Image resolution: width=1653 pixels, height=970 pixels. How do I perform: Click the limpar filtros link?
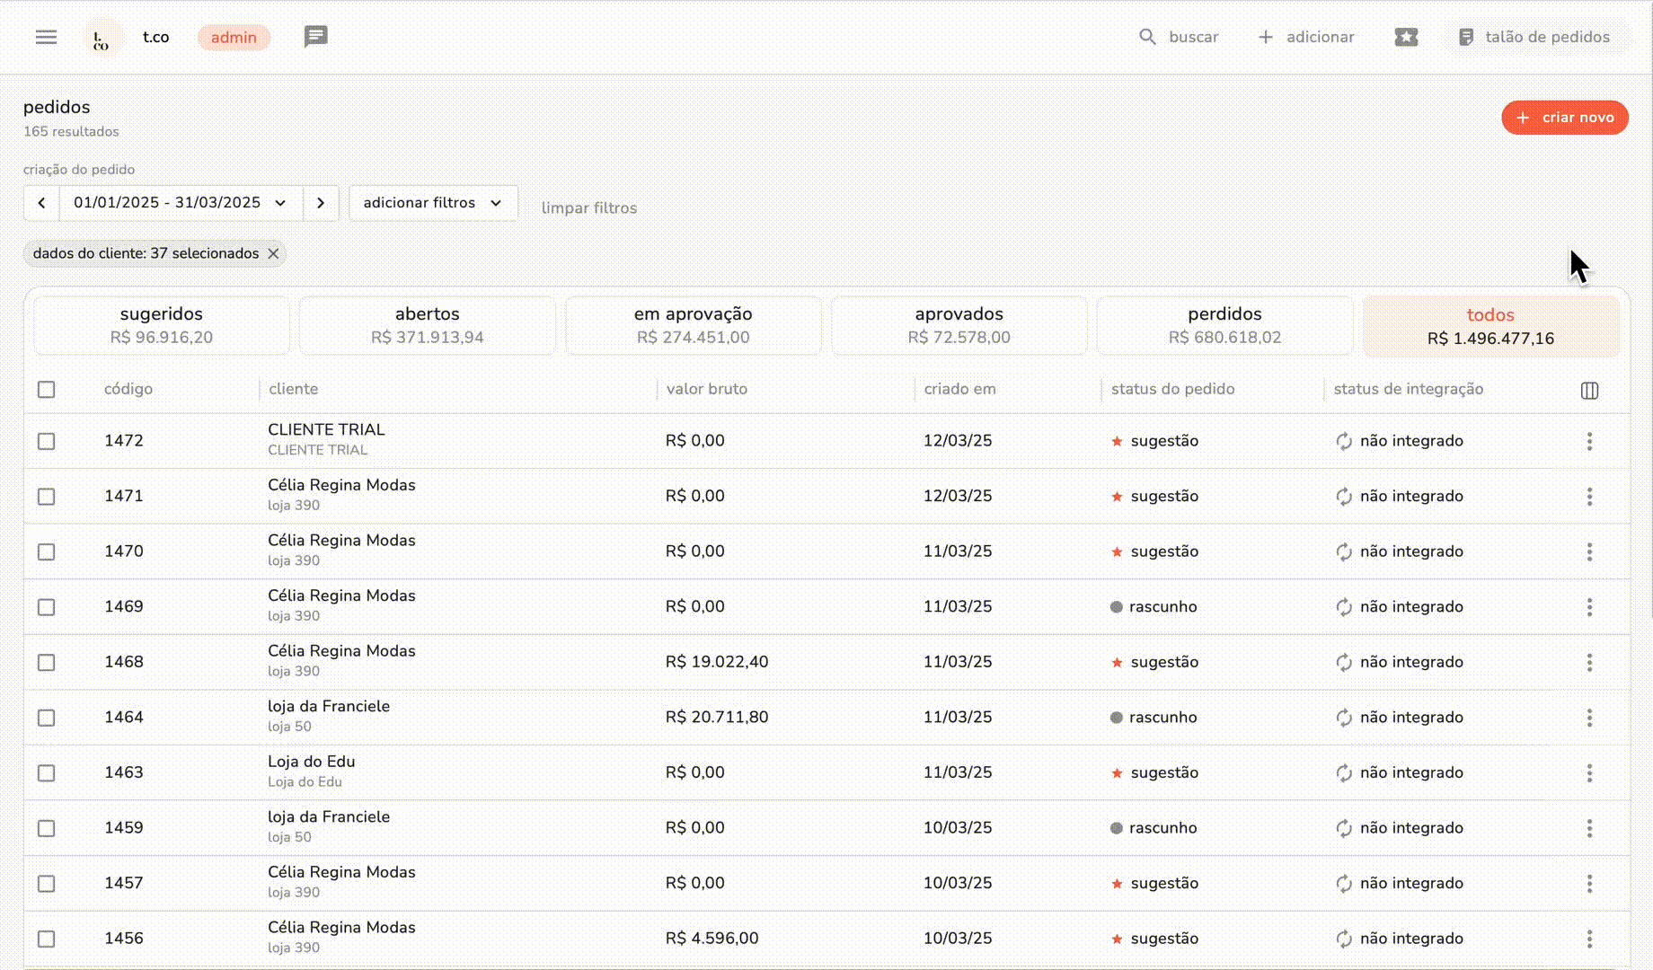coord(589,207)
